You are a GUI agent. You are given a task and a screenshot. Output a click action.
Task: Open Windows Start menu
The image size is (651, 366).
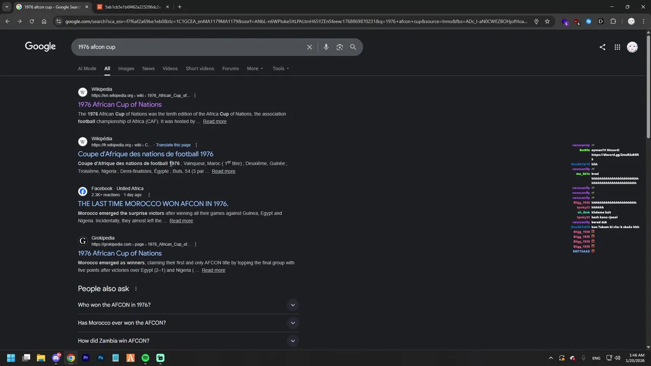coord(11,358)
